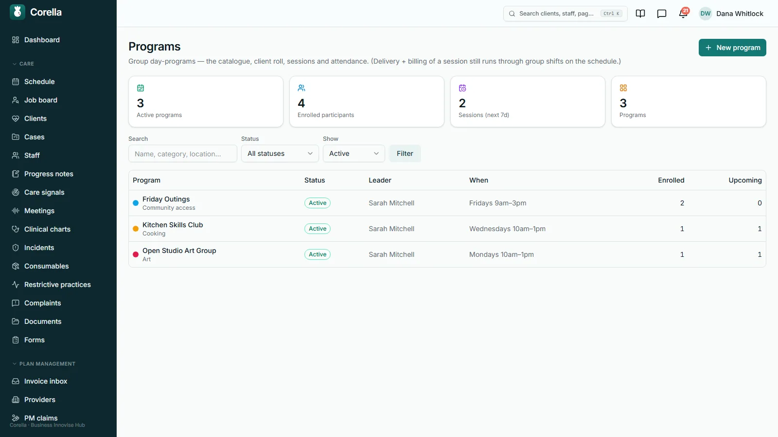Open Documents in sidebar
The height and width of the screenshot is (437, 778).
(58, 321)
